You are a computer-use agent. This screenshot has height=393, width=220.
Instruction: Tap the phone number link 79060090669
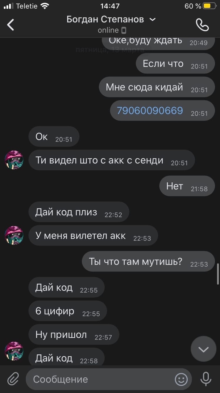[150, 111]
